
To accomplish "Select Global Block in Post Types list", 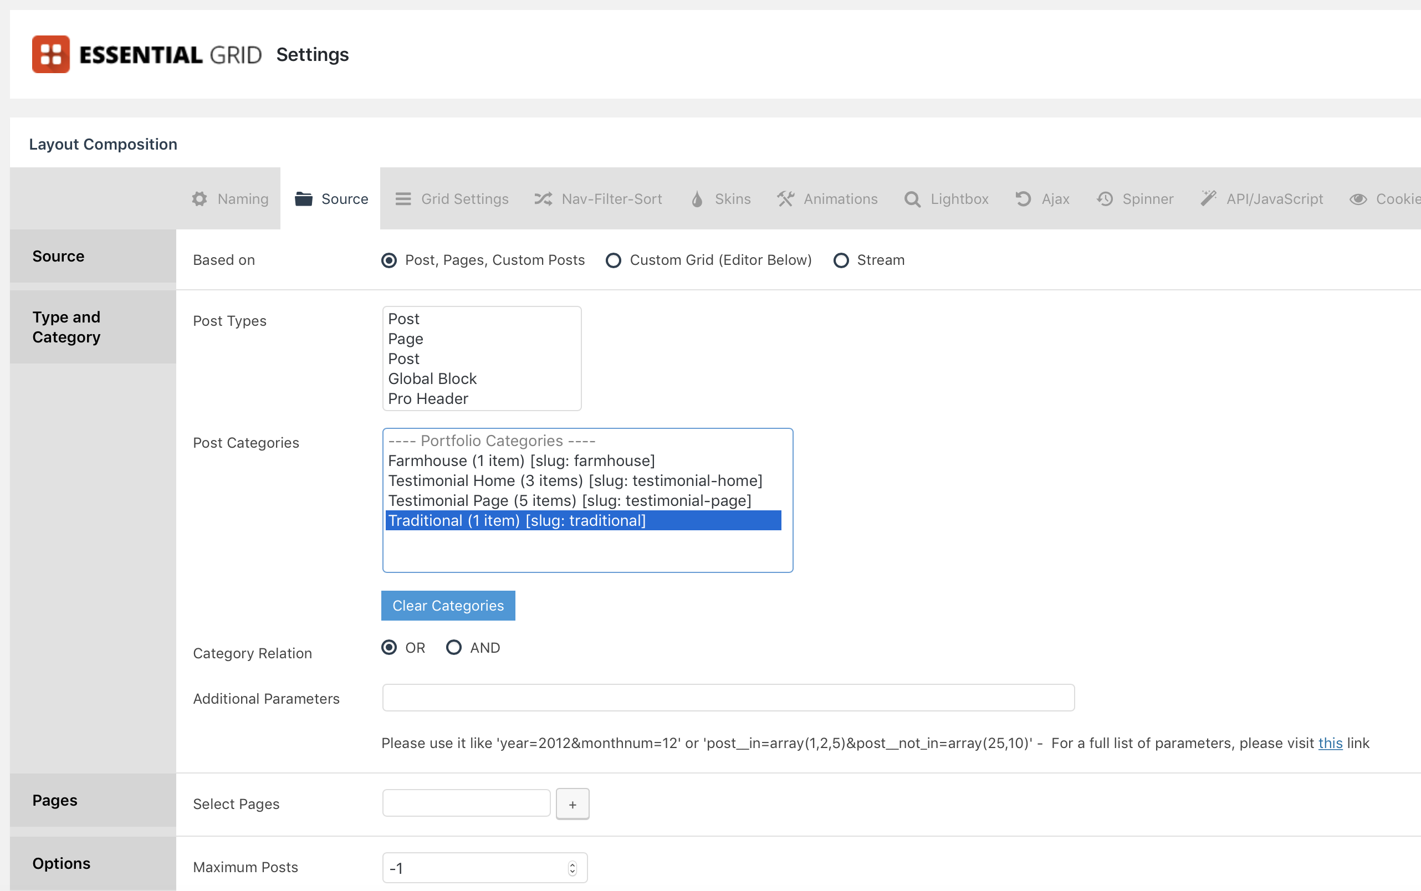I will pyautogui.click(x=432, y=379).
